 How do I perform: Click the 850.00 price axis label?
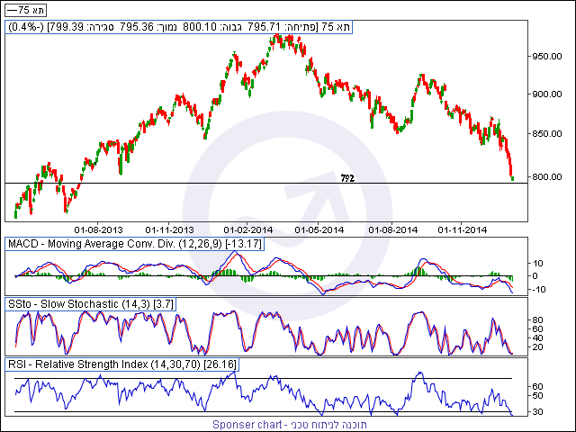547,134
